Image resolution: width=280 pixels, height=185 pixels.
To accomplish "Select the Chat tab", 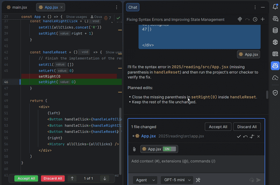I will pos(133,7).
